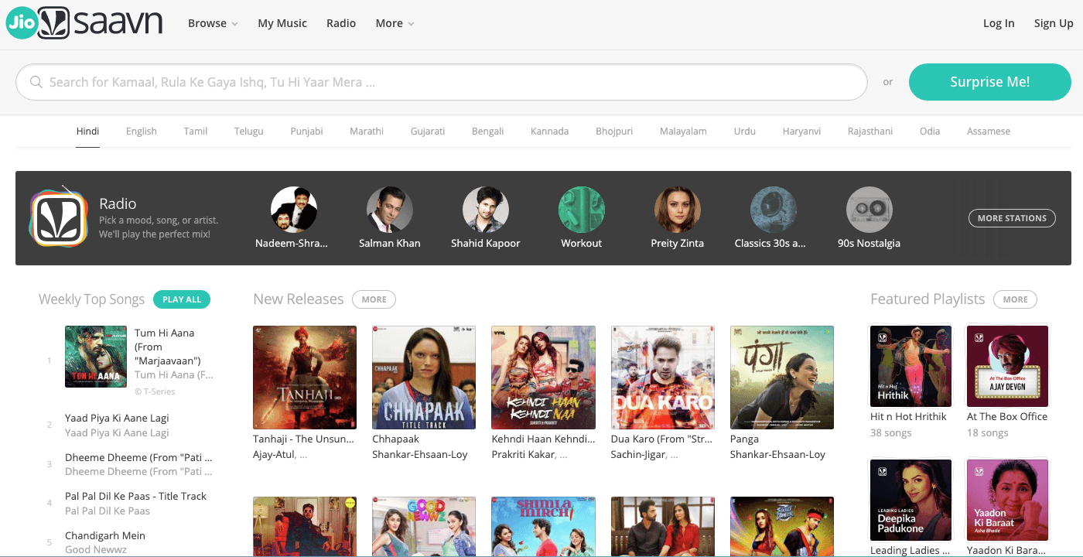Select the Hindi language tab
The image size is (1083, 557).
coord(87,132)
